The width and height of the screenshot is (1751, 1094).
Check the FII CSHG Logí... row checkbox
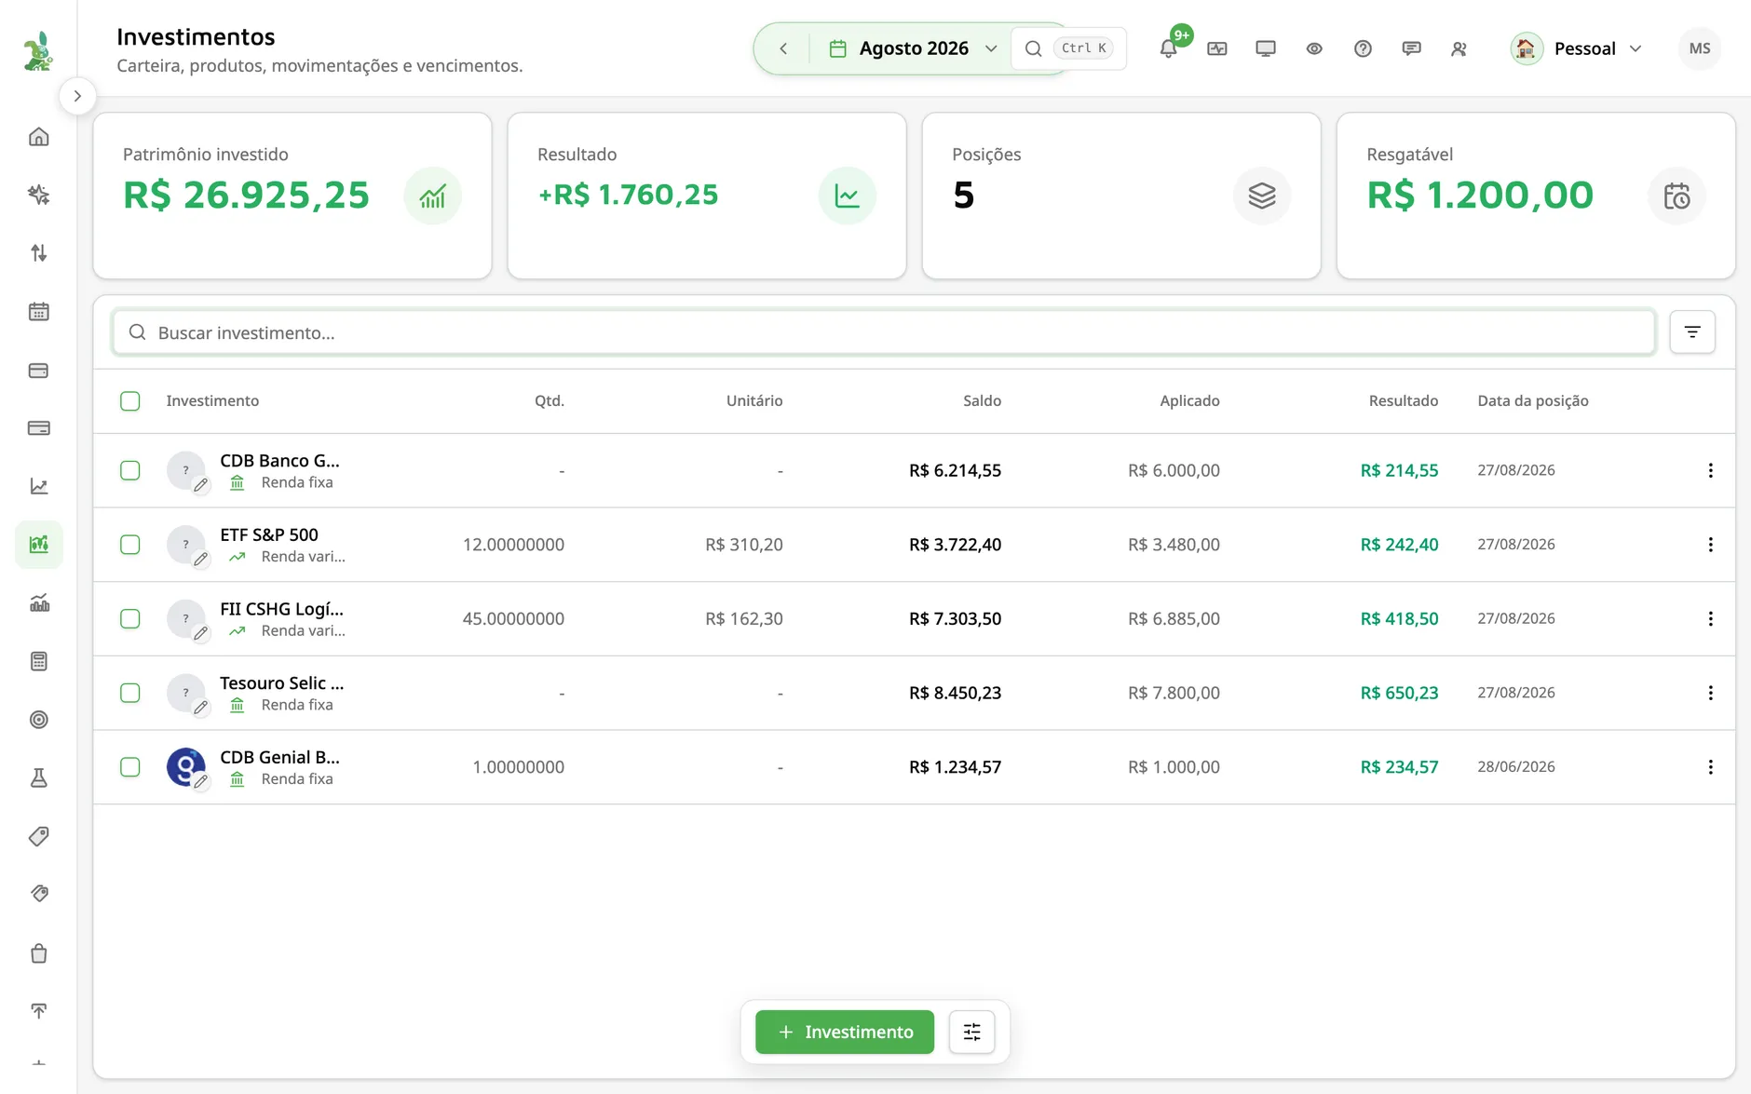(130, 619)
